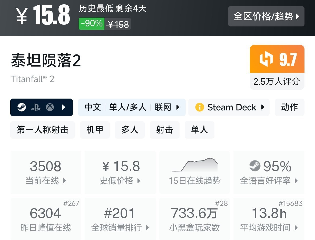
Task: Select the 机甲 tag
Action: pyautogui.click(x=95, y=130)
